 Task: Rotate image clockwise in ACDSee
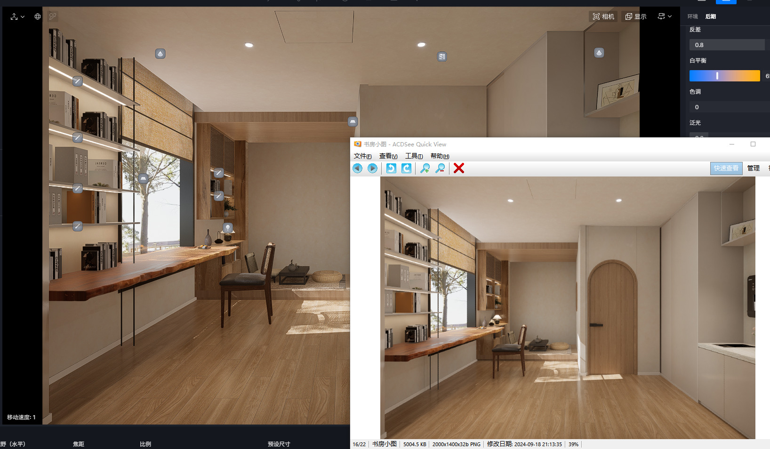pyautogui.click(x=407, y=168)
